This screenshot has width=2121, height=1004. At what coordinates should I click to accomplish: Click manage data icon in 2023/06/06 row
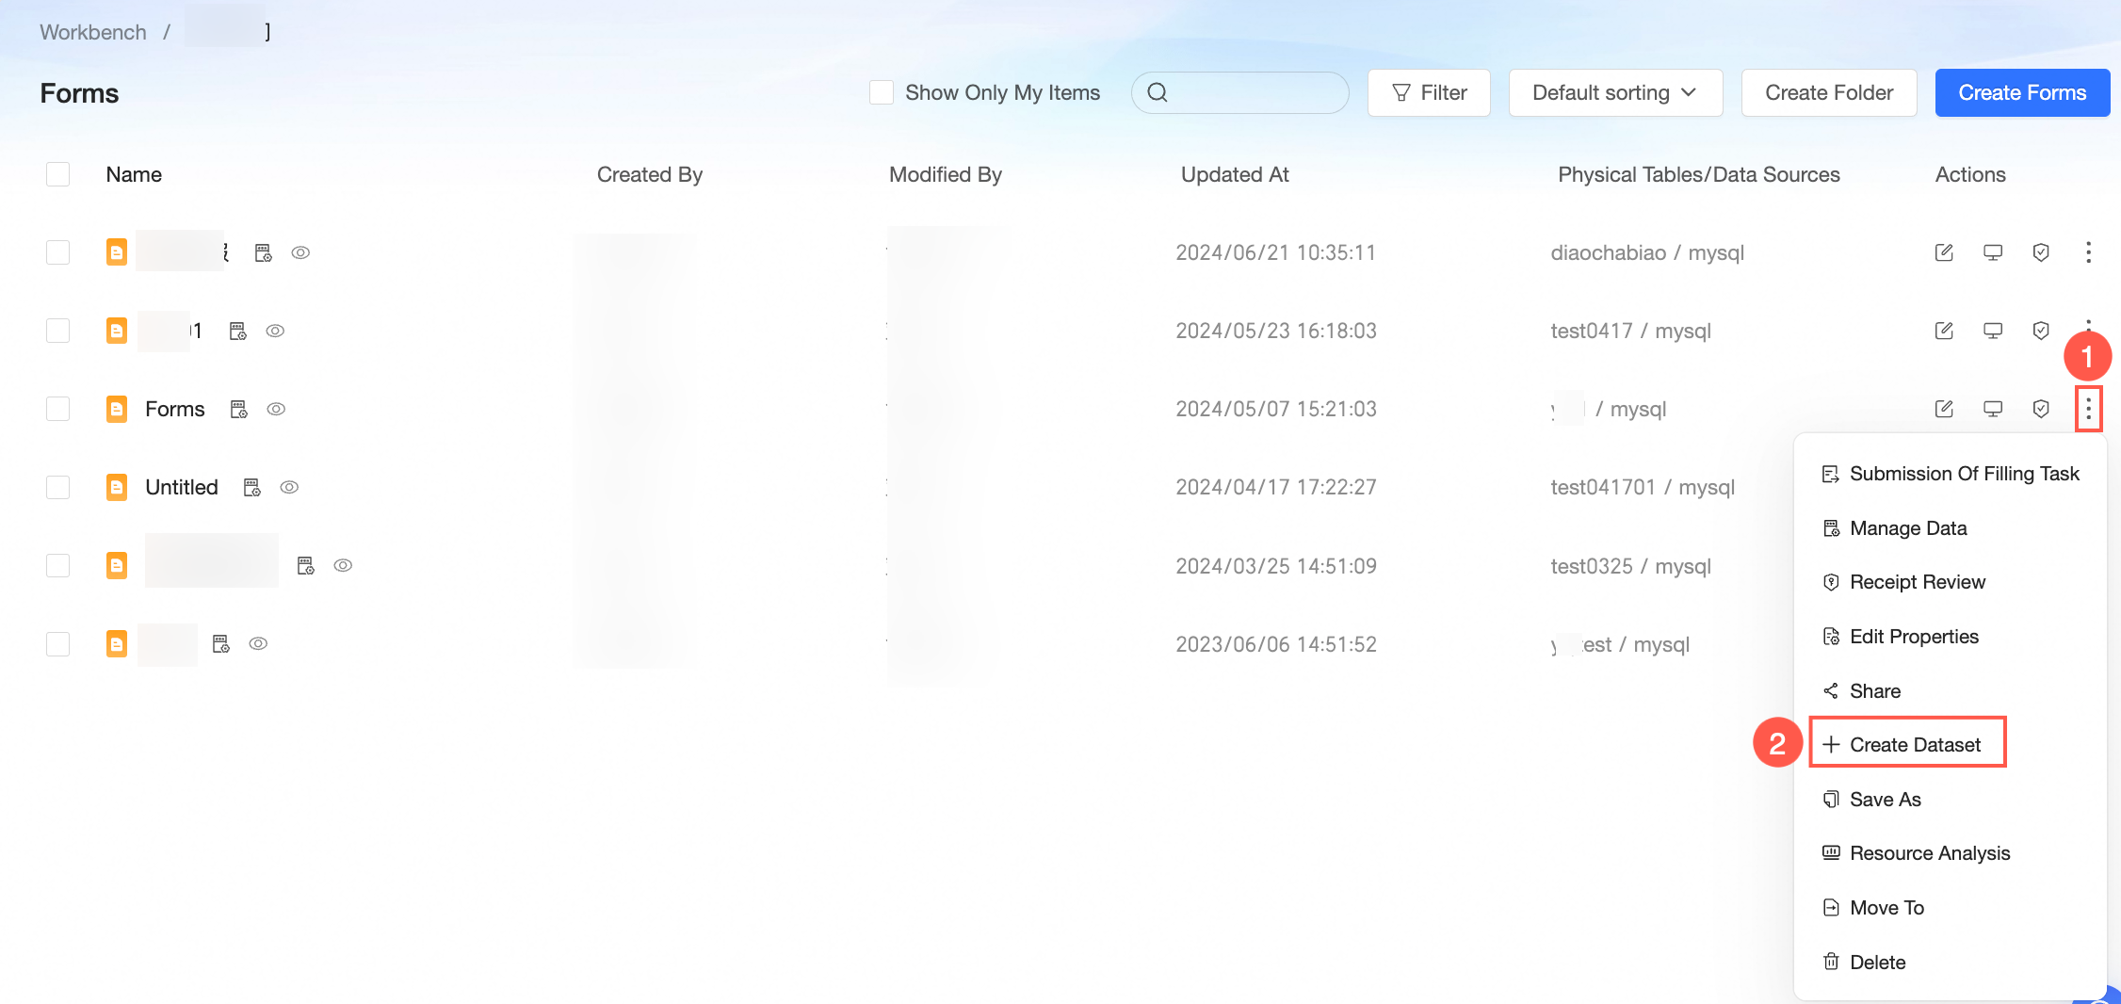pos(221,643)
